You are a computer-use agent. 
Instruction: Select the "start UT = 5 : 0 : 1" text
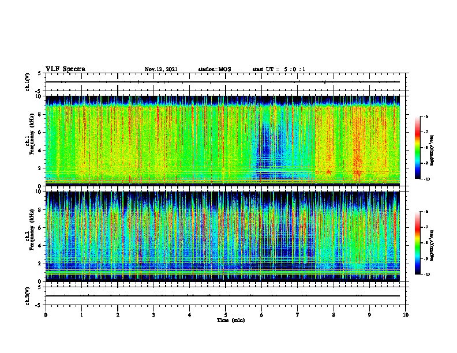click(279, 69)
